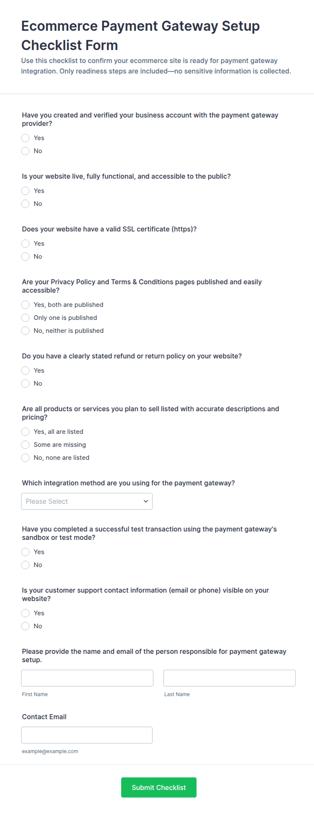
Task: Select Yes for valid SSL certificate
Action: [25, 244]
